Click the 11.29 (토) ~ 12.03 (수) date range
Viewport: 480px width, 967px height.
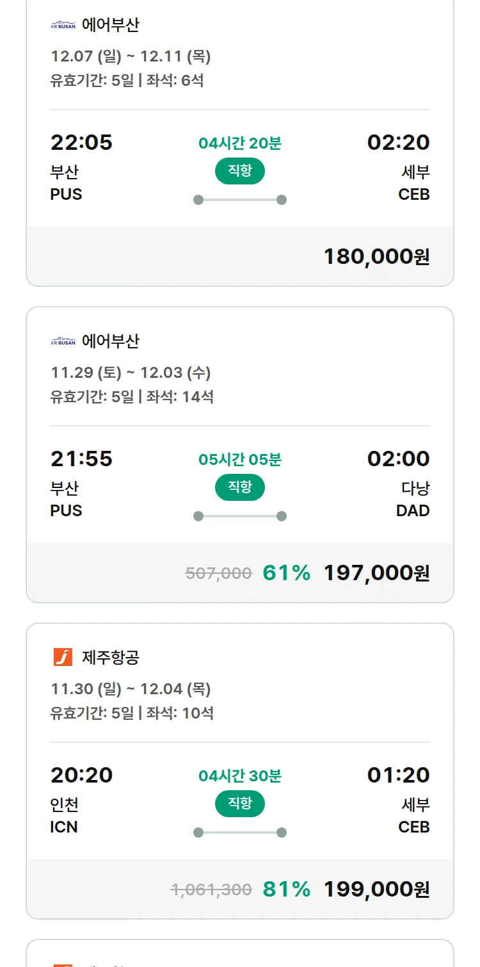tap(131, 373)
